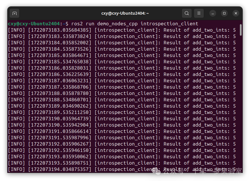Click the green cxy@cxy-Ubuntu2404 prompt text
250x181 pixels.
click(x=34, y=24)
